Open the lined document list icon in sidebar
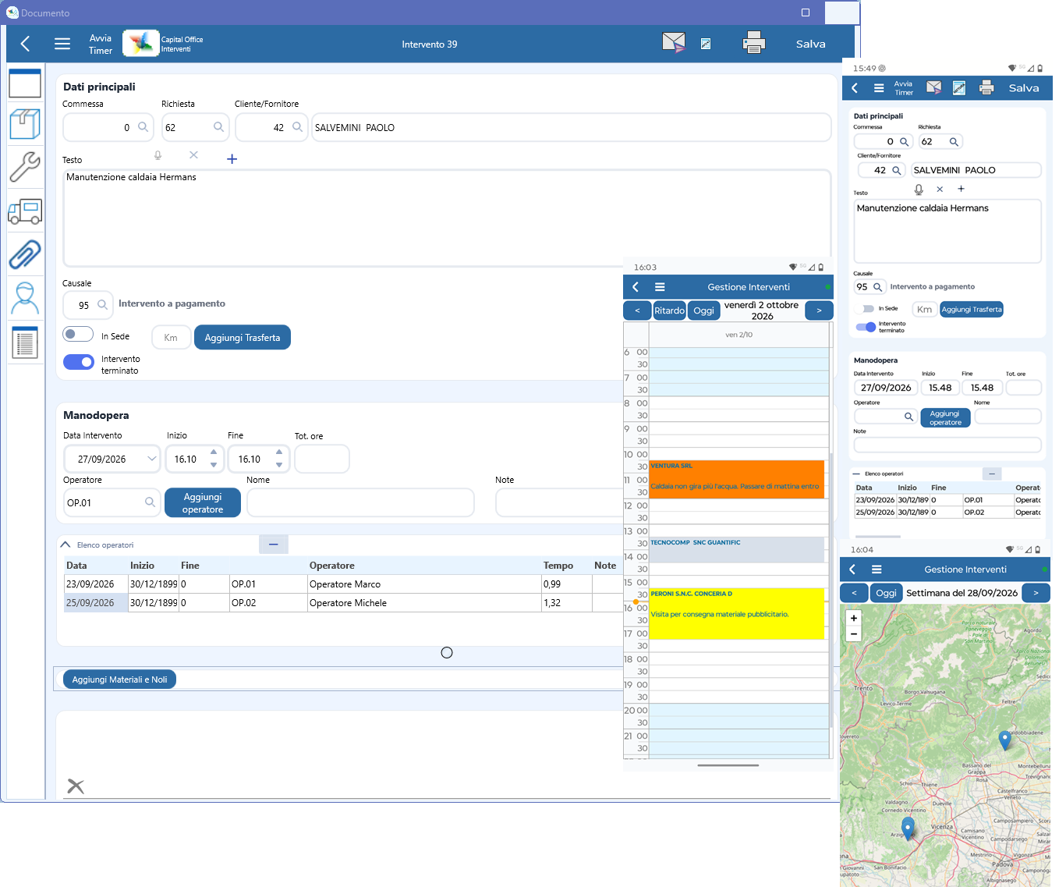This screenshot has width=1059, height=887. (x=25, y=342)
